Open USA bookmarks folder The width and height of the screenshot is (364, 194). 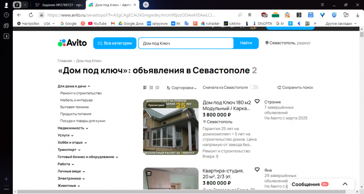(49, 23)
